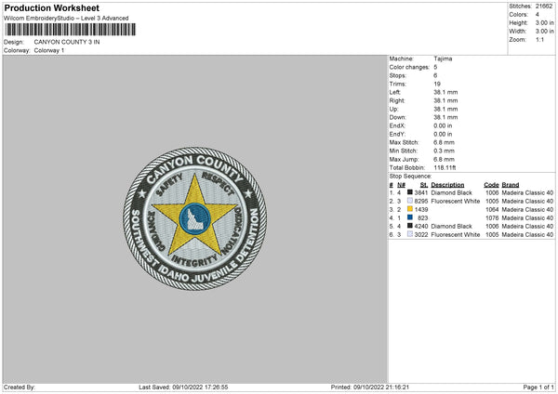Click the Right value '38.1 mm'
This screenshot has height=394, width=558.
445,100
